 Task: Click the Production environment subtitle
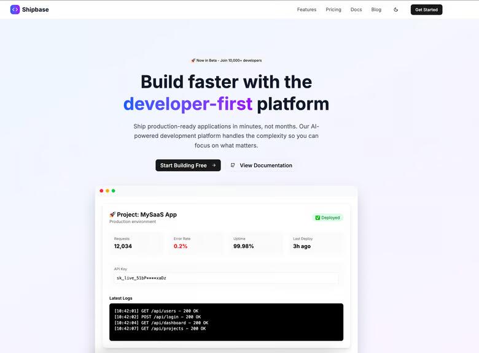[133, 222]
